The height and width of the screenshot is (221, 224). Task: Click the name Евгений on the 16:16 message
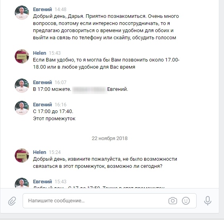click(42, 105)
